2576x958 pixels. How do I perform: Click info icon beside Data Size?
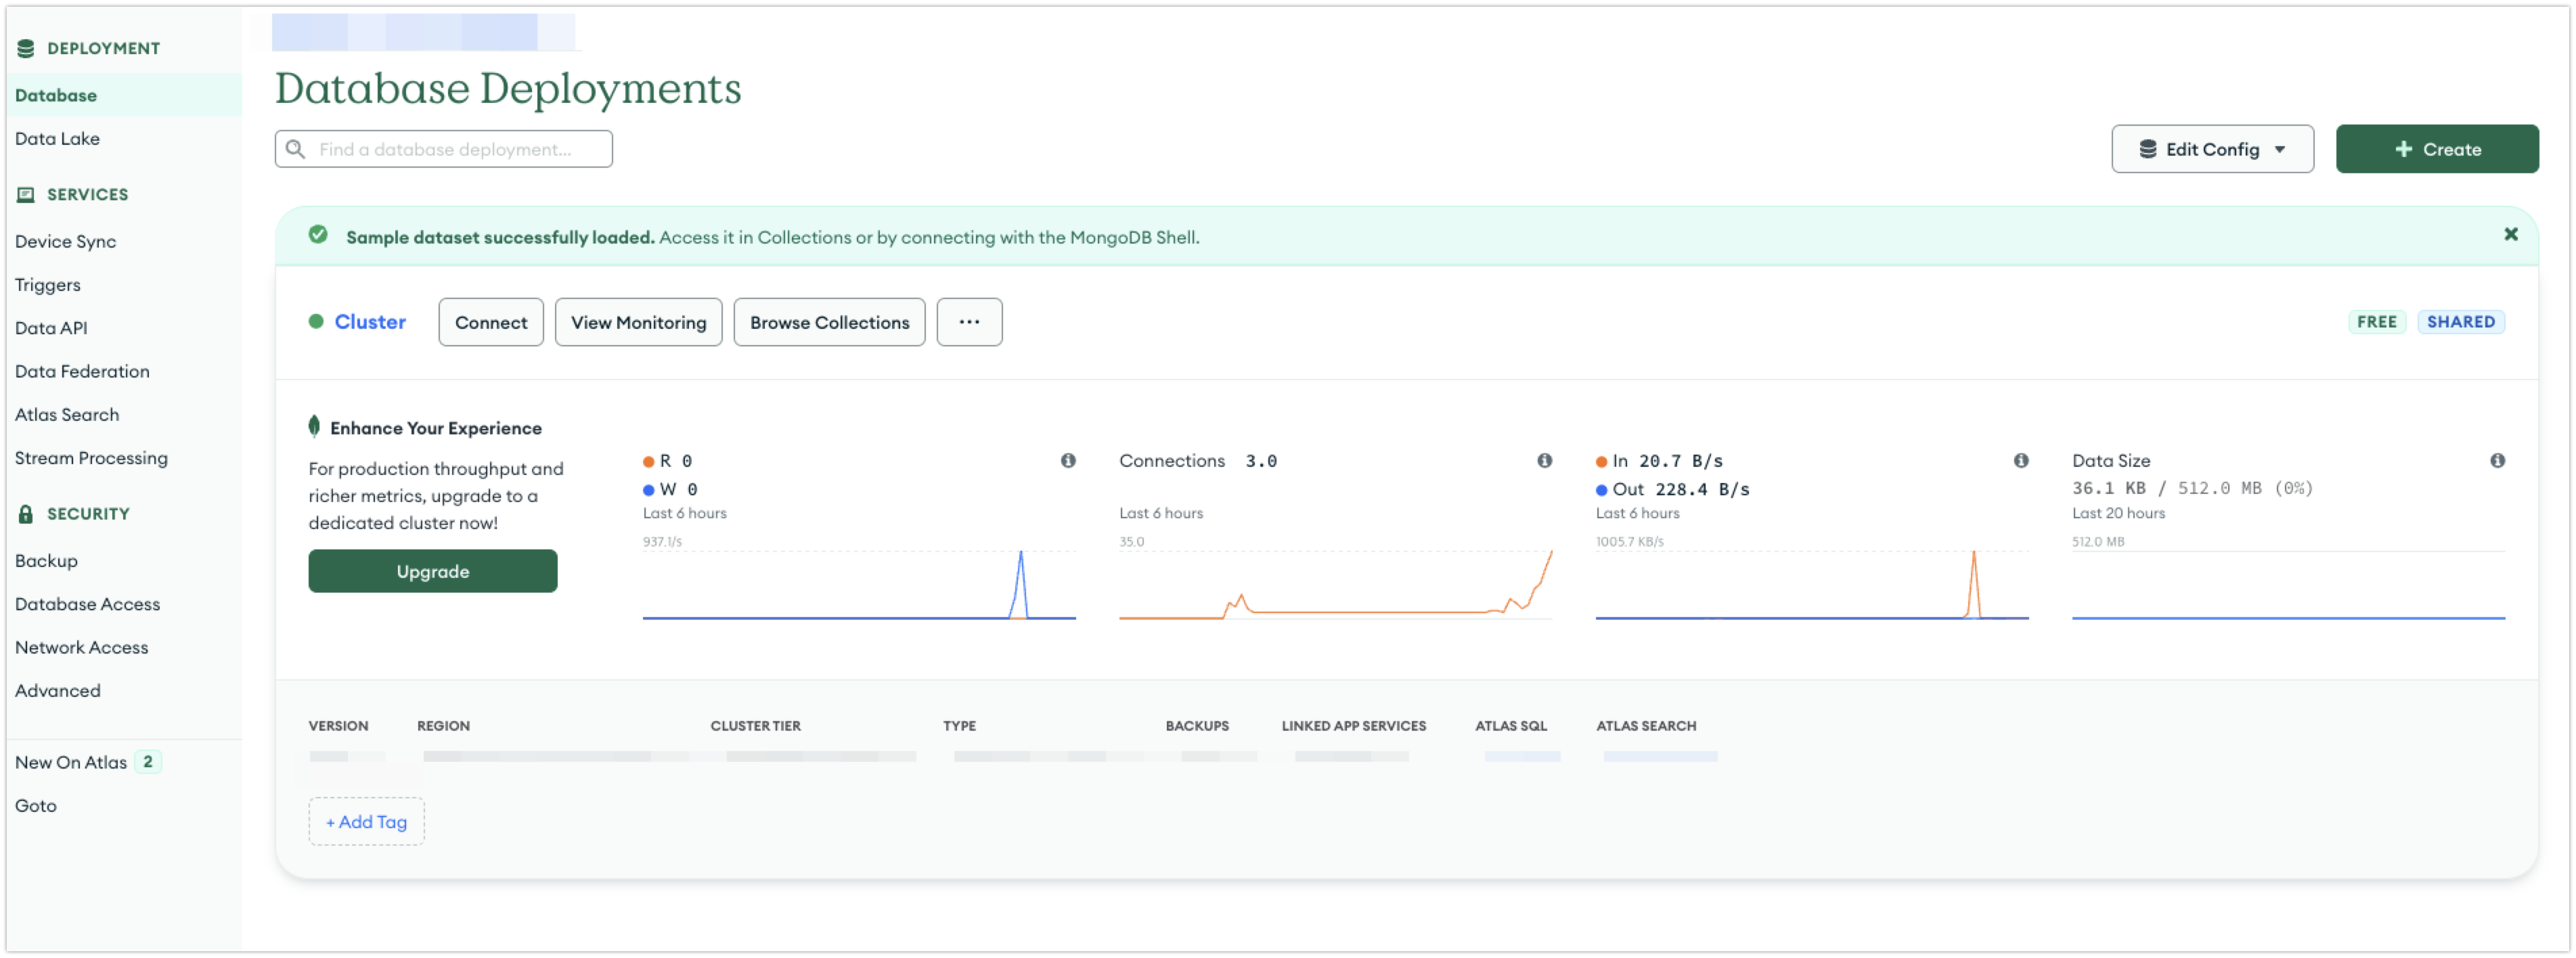(2497, 460)
